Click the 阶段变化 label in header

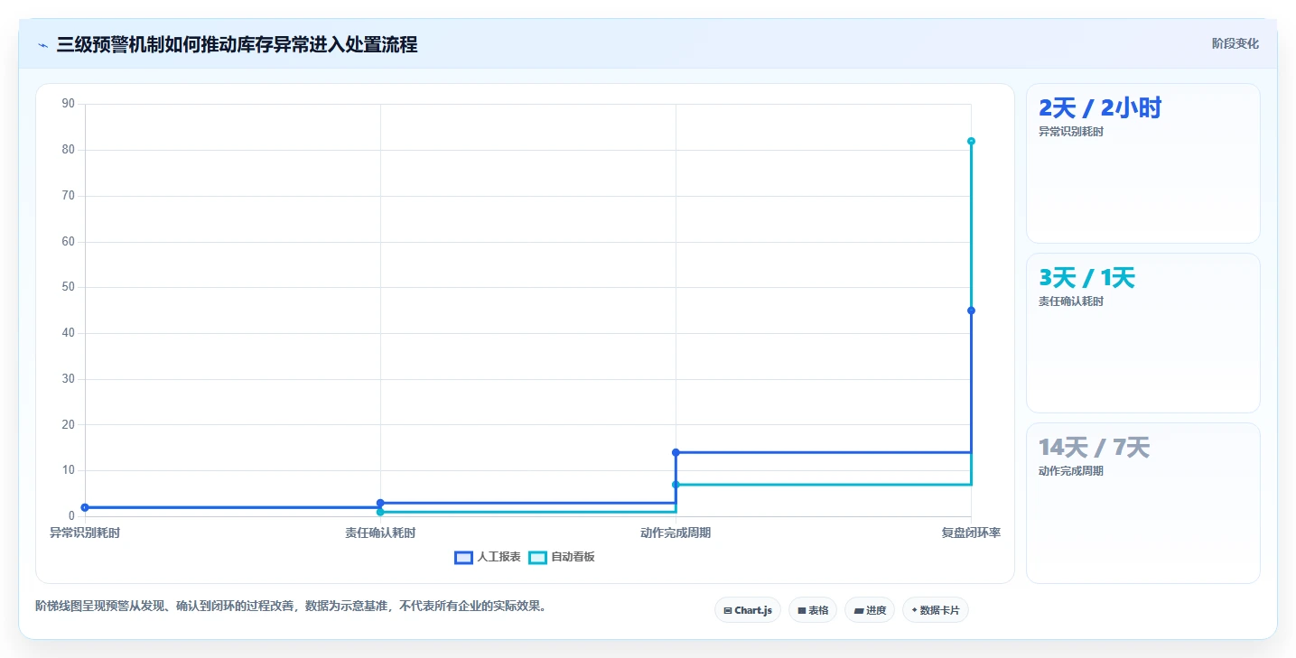tap(1235, 43)
